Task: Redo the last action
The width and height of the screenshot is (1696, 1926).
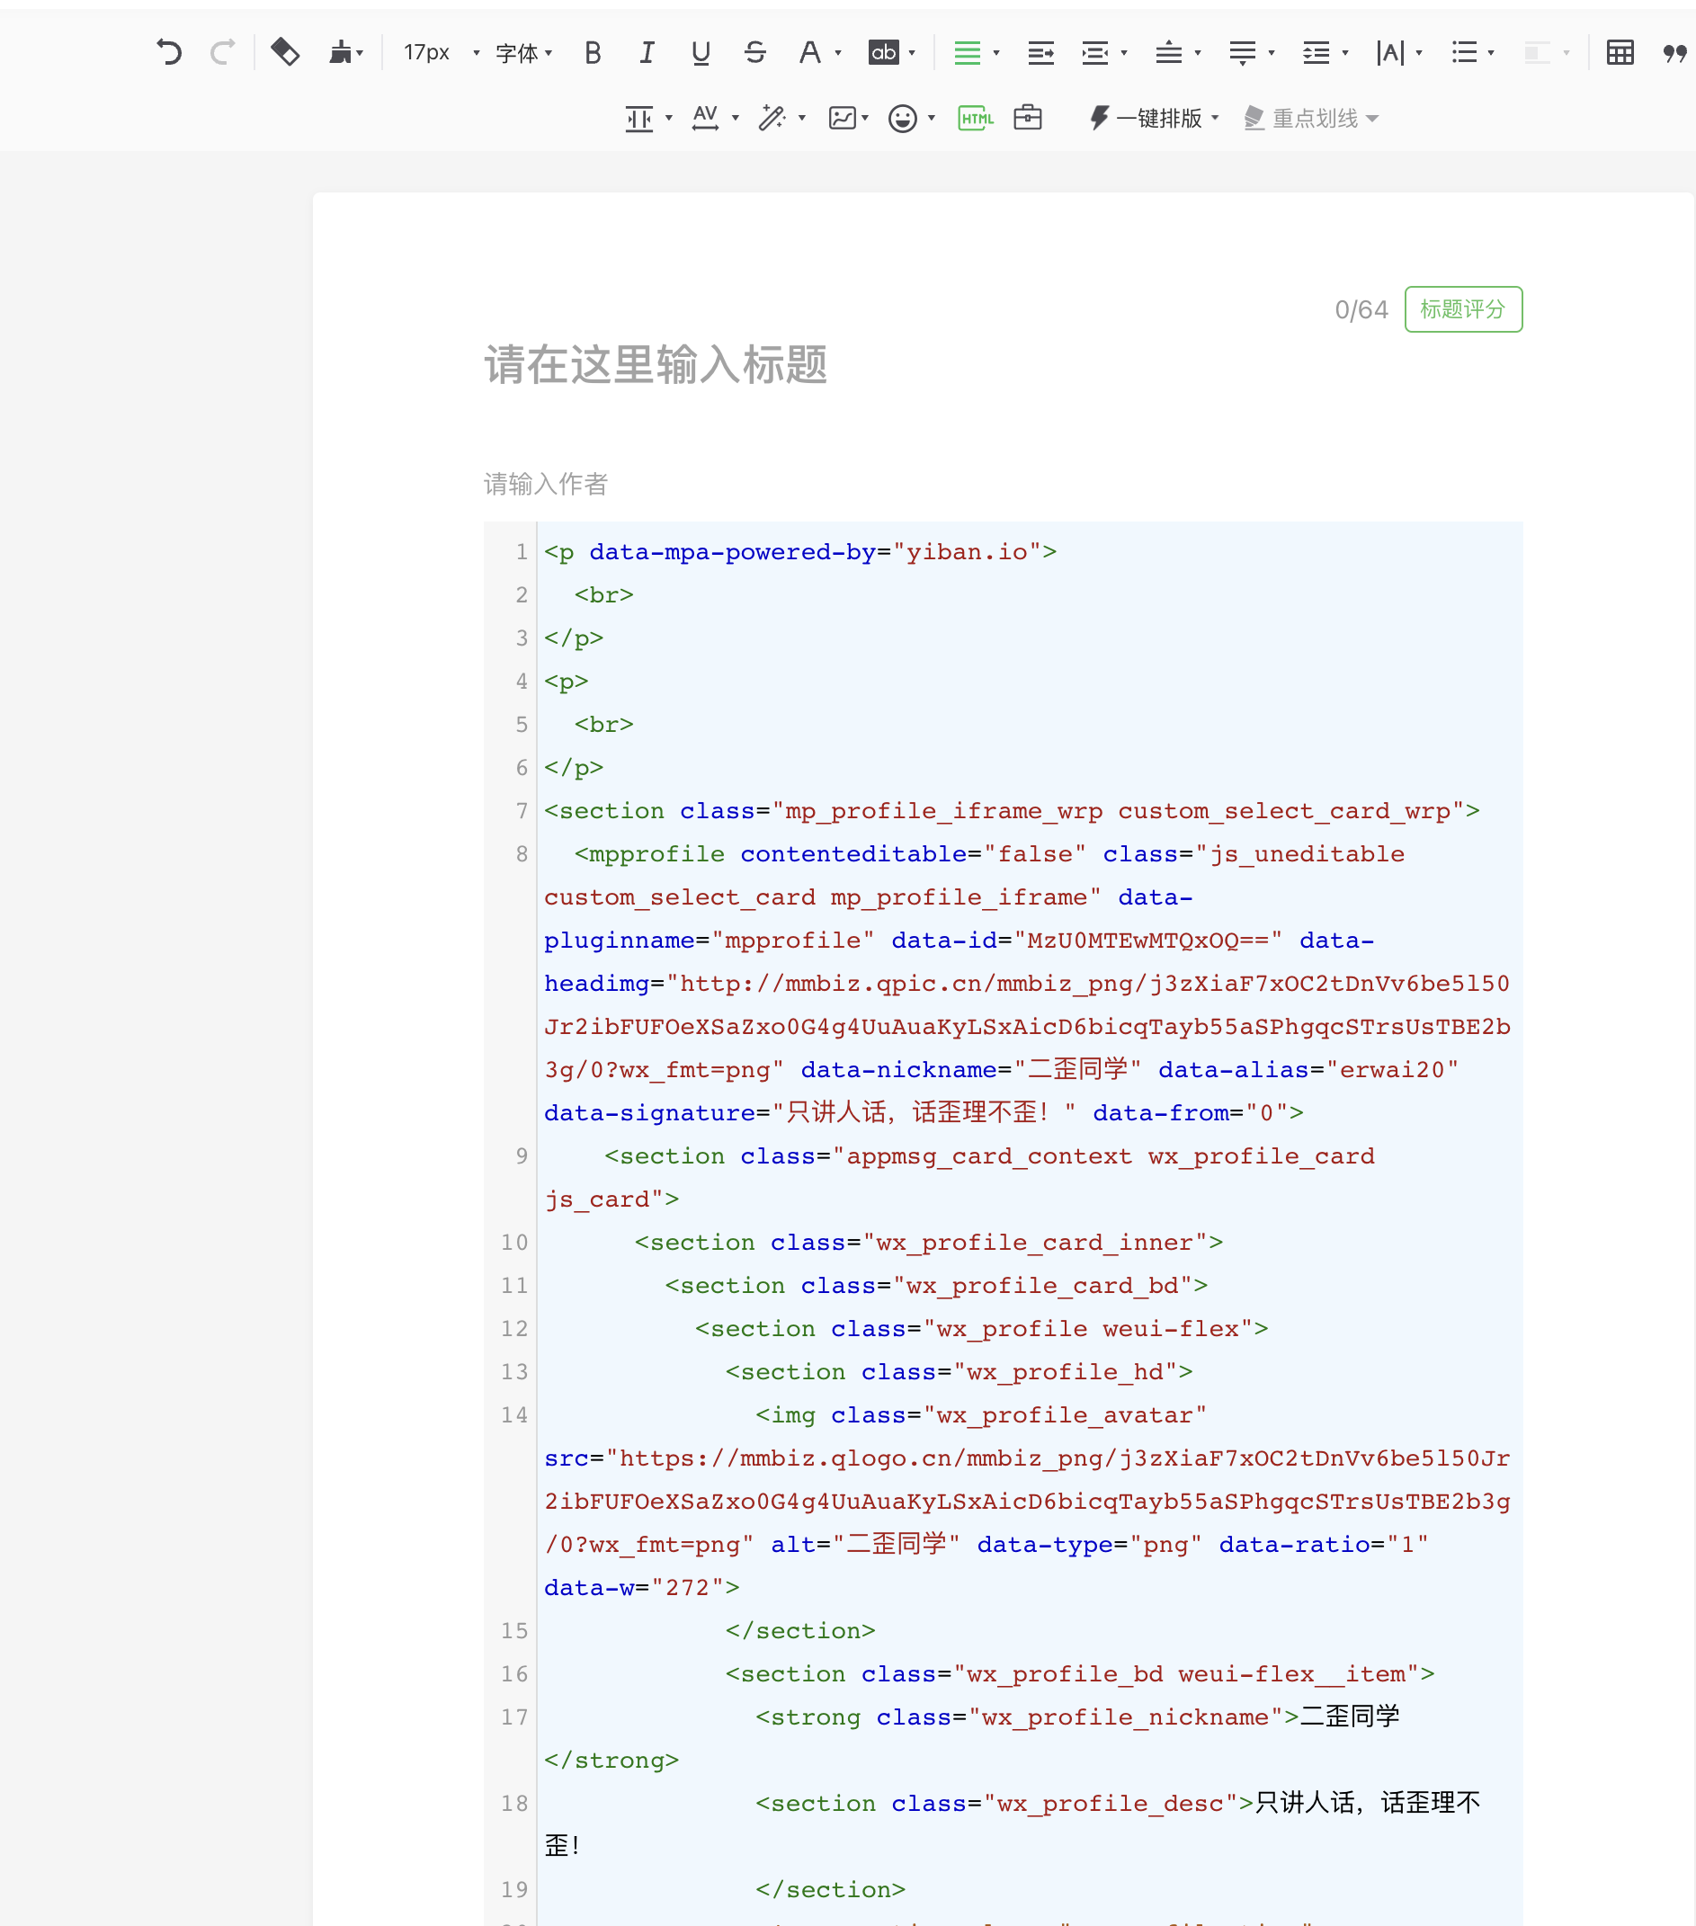Action: click(223, 52)
